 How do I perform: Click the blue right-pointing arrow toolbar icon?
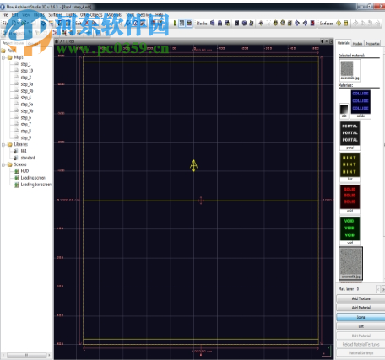[x=297, y=23]
